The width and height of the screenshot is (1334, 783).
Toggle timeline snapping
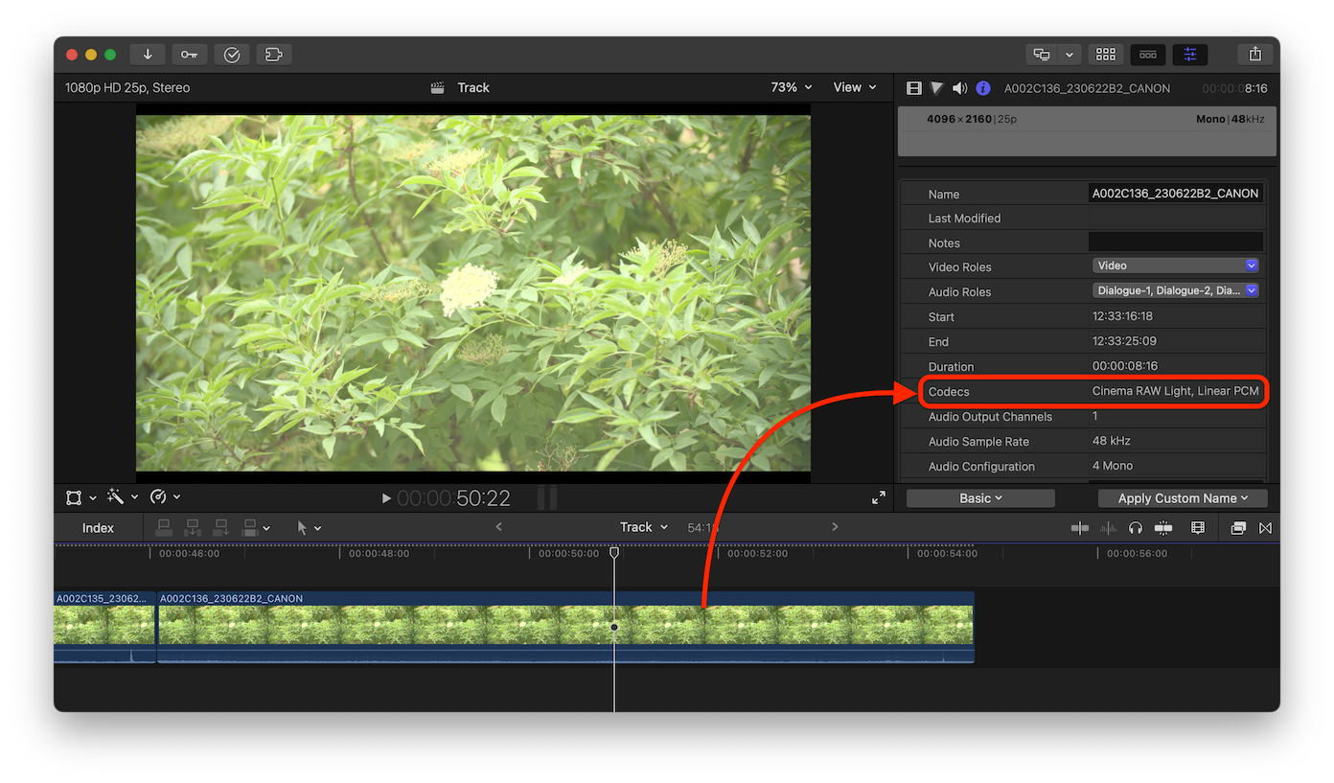[1163, 528]
